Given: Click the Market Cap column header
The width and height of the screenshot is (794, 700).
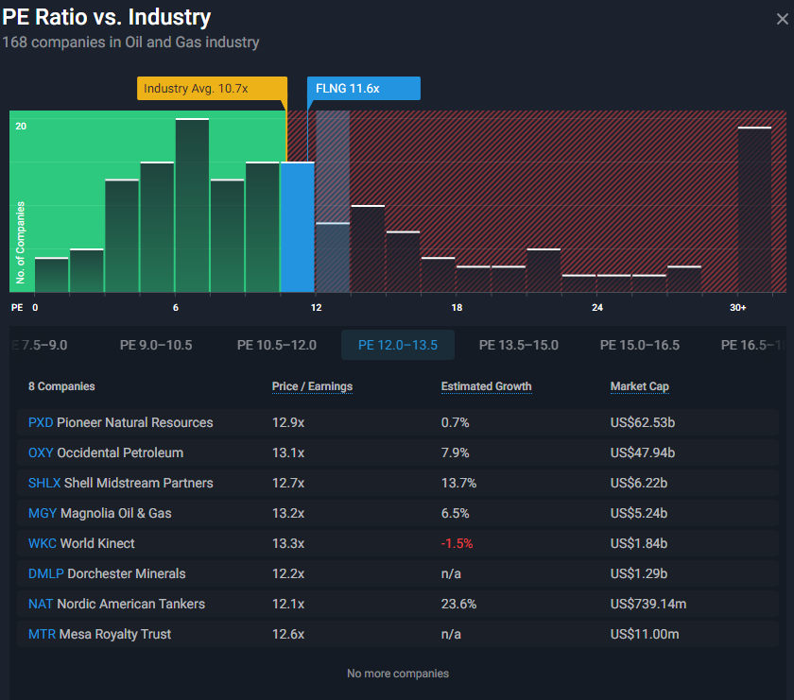Looking at the screenshot, I should click(640, 386).
